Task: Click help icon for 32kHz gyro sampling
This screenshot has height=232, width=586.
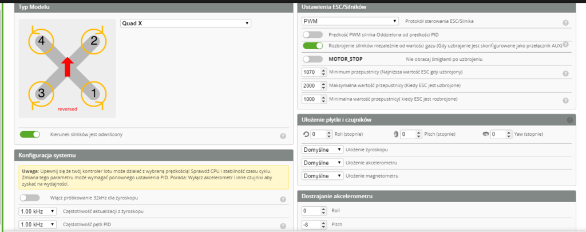Action: click(283, 199)
